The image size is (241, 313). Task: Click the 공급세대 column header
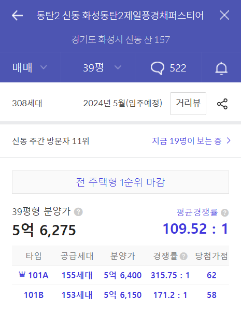pos(77,256)
